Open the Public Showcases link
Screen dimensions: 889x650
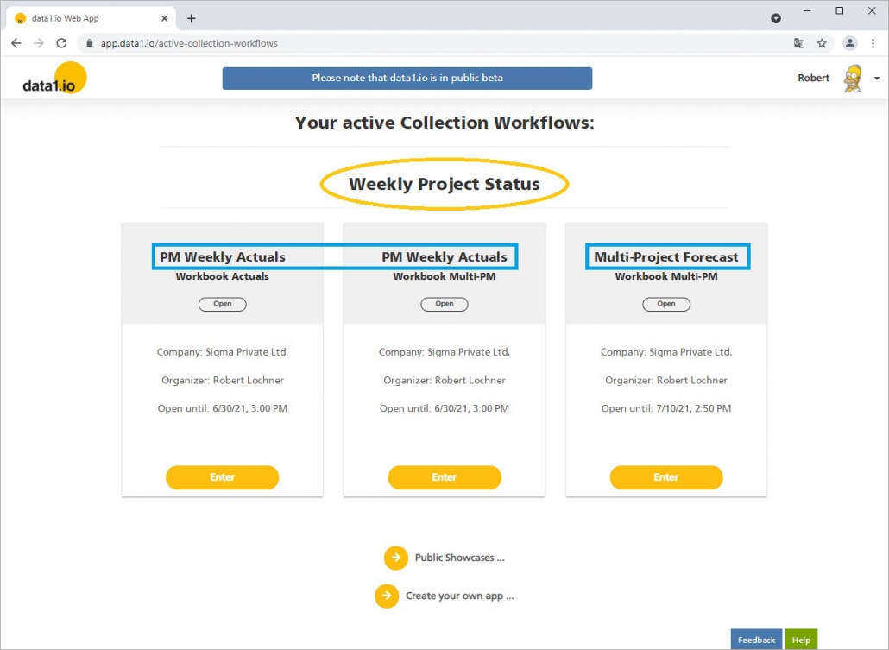459,558
